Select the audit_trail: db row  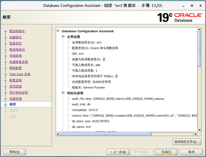click(x=81, y=105)
